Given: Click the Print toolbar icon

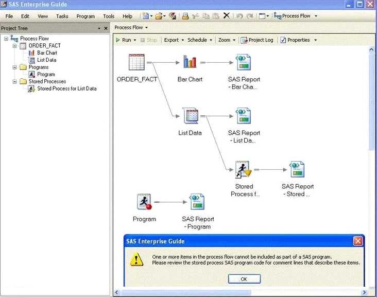Looking at the screenshot, I should pos(185,16).
